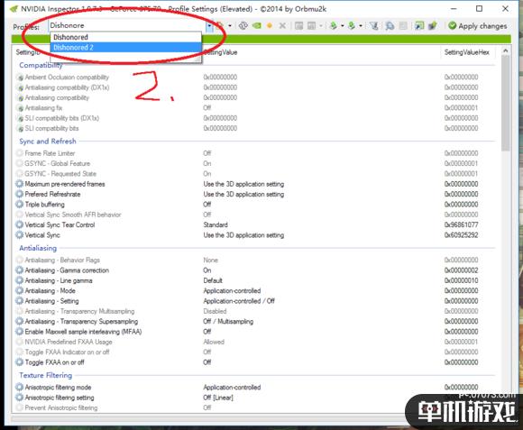Choose Dishonored entry in profile dropdown
This screenshot has height=430, width=523.
tap(125, 37)
